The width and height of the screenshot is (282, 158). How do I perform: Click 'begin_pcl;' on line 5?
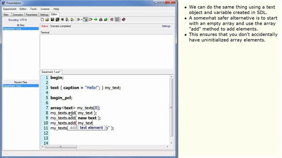click(x=61, y=98)
